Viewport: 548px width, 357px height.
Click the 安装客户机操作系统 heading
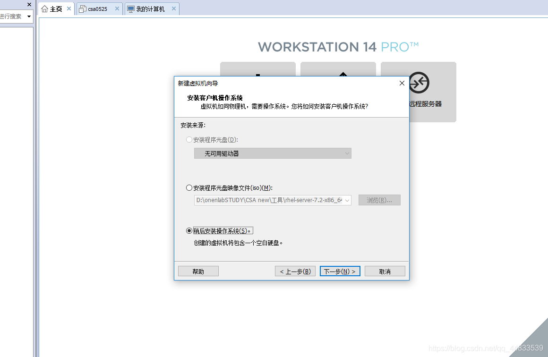tap(215, 98)
